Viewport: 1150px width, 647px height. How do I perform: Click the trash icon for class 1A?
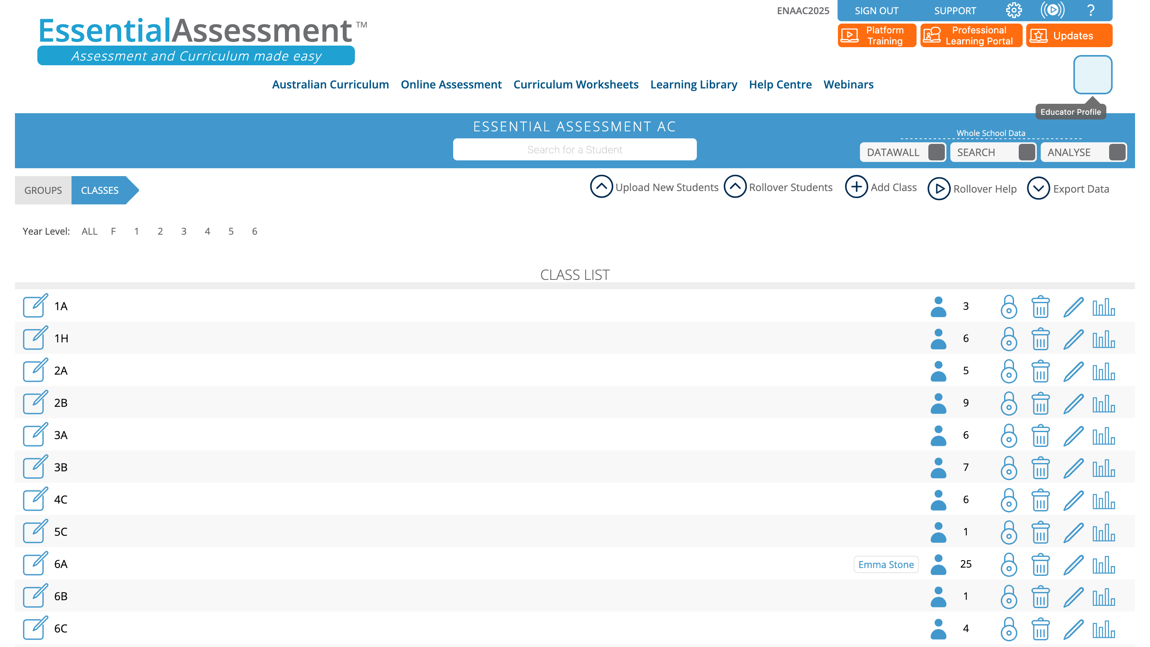[x=1040, y=306]
